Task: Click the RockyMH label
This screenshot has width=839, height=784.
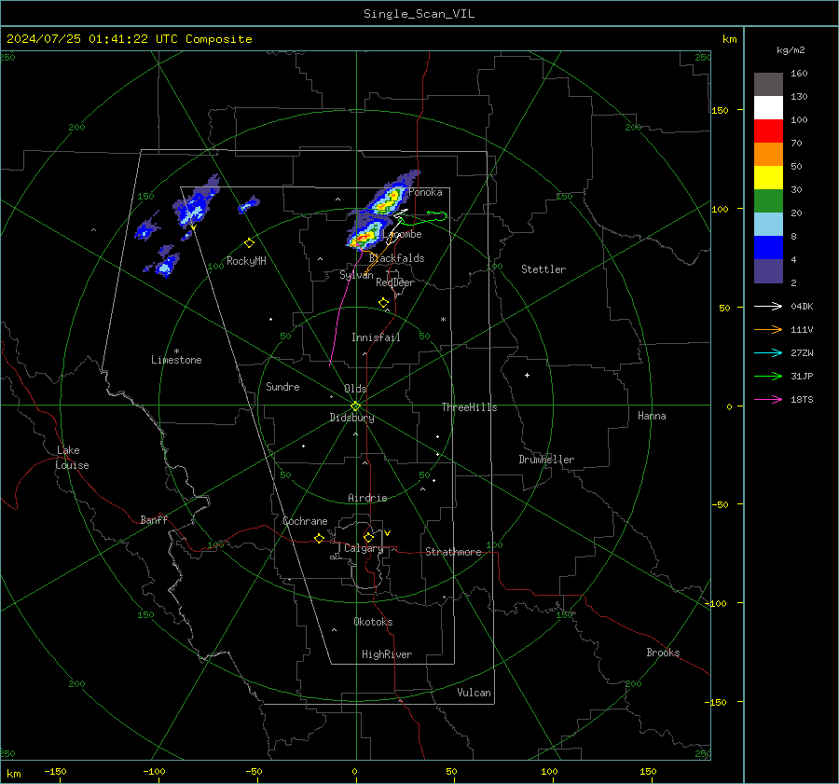Action: tap(246, 261)
